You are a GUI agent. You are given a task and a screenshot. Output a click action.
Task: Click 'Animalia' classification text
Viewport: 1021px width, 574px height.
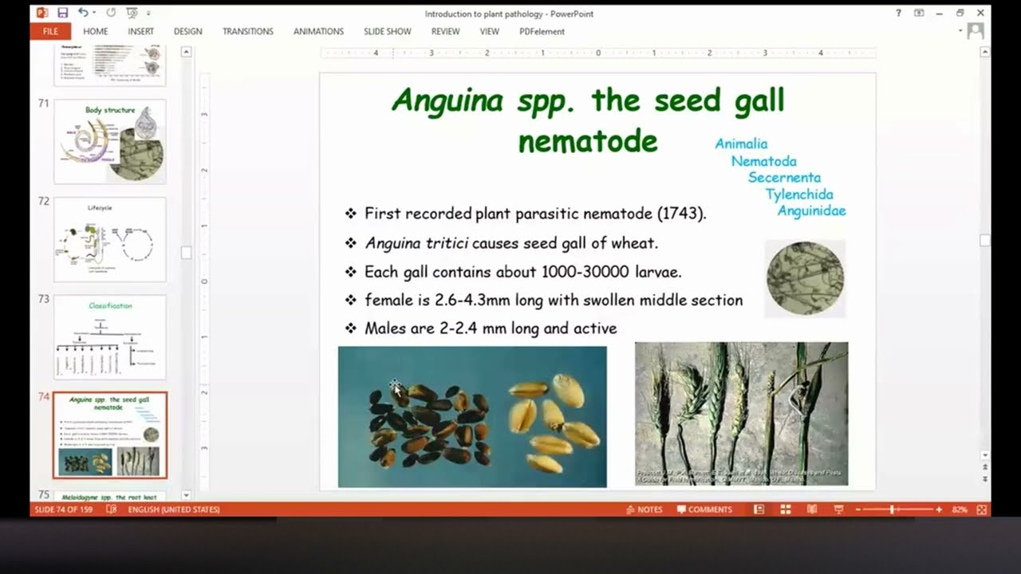coord(741,143)
